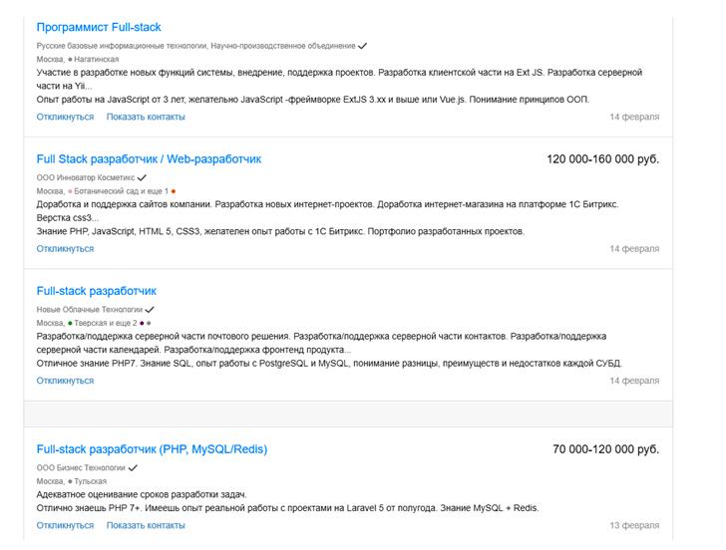
Task: Open Новые Облачные Технологии company page
Action: coord(90,310)
